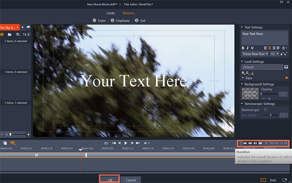Underline the title text
The height and width of the screenshot is (183, 292).
click(252, 48)
